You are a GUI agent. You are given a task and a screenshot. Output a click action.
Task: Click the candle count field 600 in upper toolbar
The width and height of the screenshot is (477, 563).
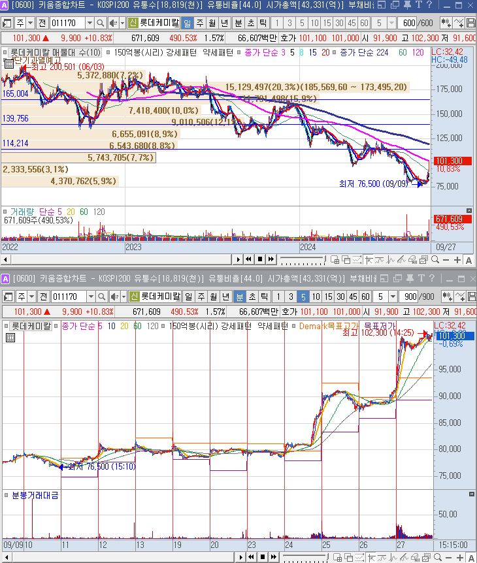tap(408, 24)
